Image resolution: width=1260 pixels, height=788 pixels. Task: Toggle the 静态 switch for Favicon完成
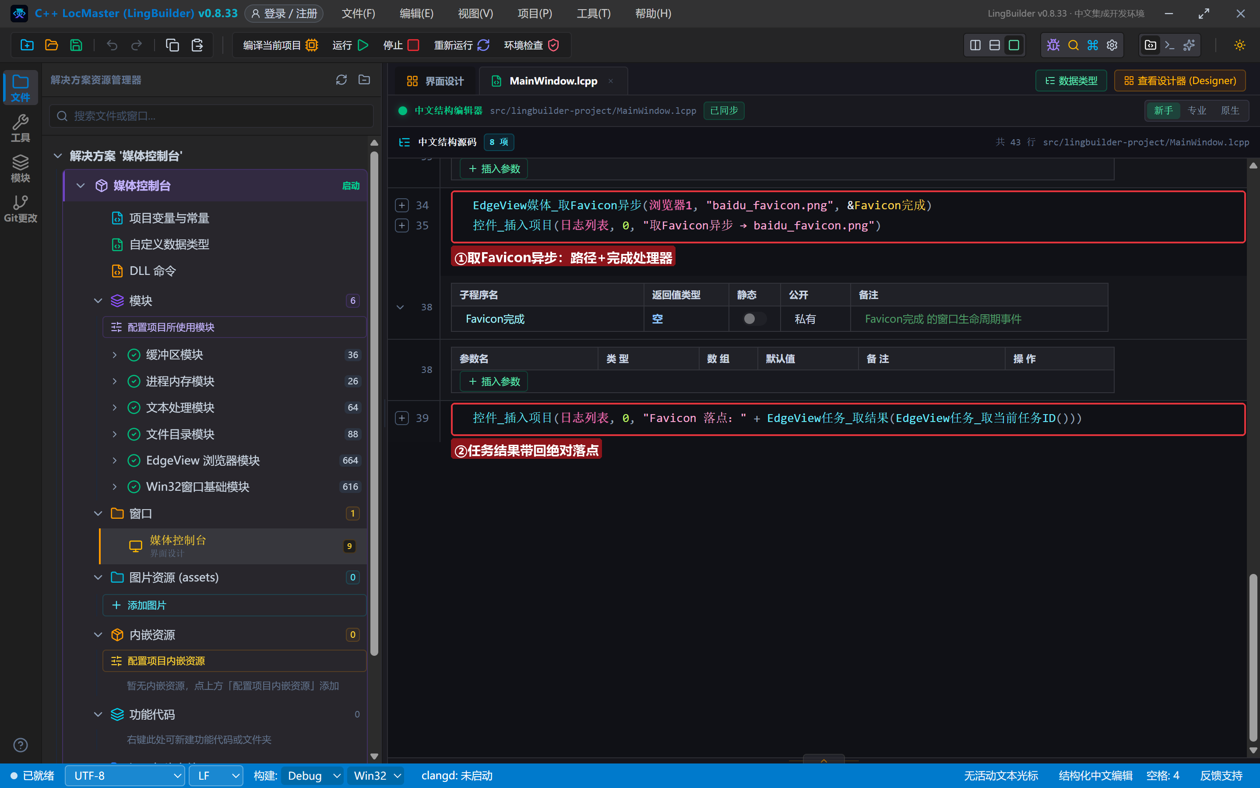coord(754,319)
